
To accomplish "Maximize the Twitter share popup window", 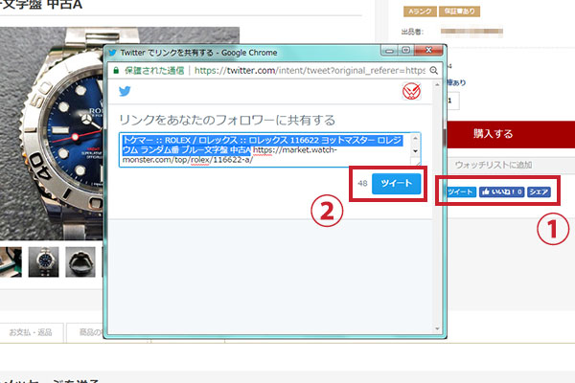I will 405,50.
